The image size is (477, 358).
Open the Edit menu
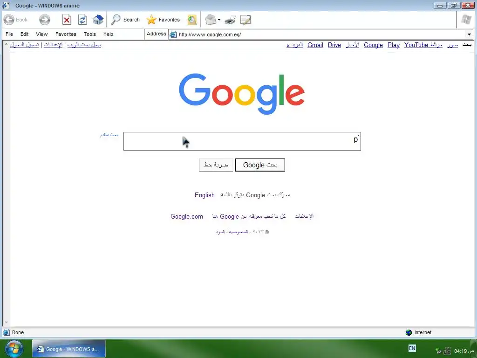pos(24,34)
